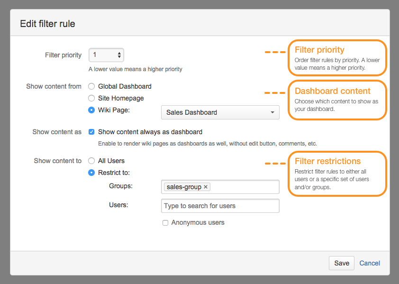
Task: Click the Filter priority callout box
Action: tap(337, 58)
